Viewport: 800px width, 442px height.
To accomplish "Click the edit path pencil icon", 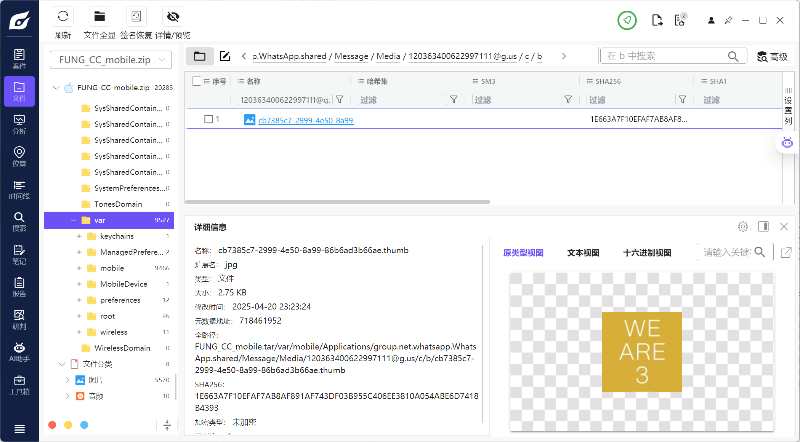I will click(225, 56).
